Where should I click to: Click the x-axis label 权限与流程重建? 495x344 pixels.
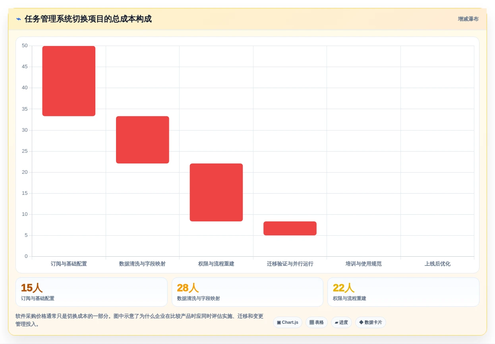tap(216, 264)
